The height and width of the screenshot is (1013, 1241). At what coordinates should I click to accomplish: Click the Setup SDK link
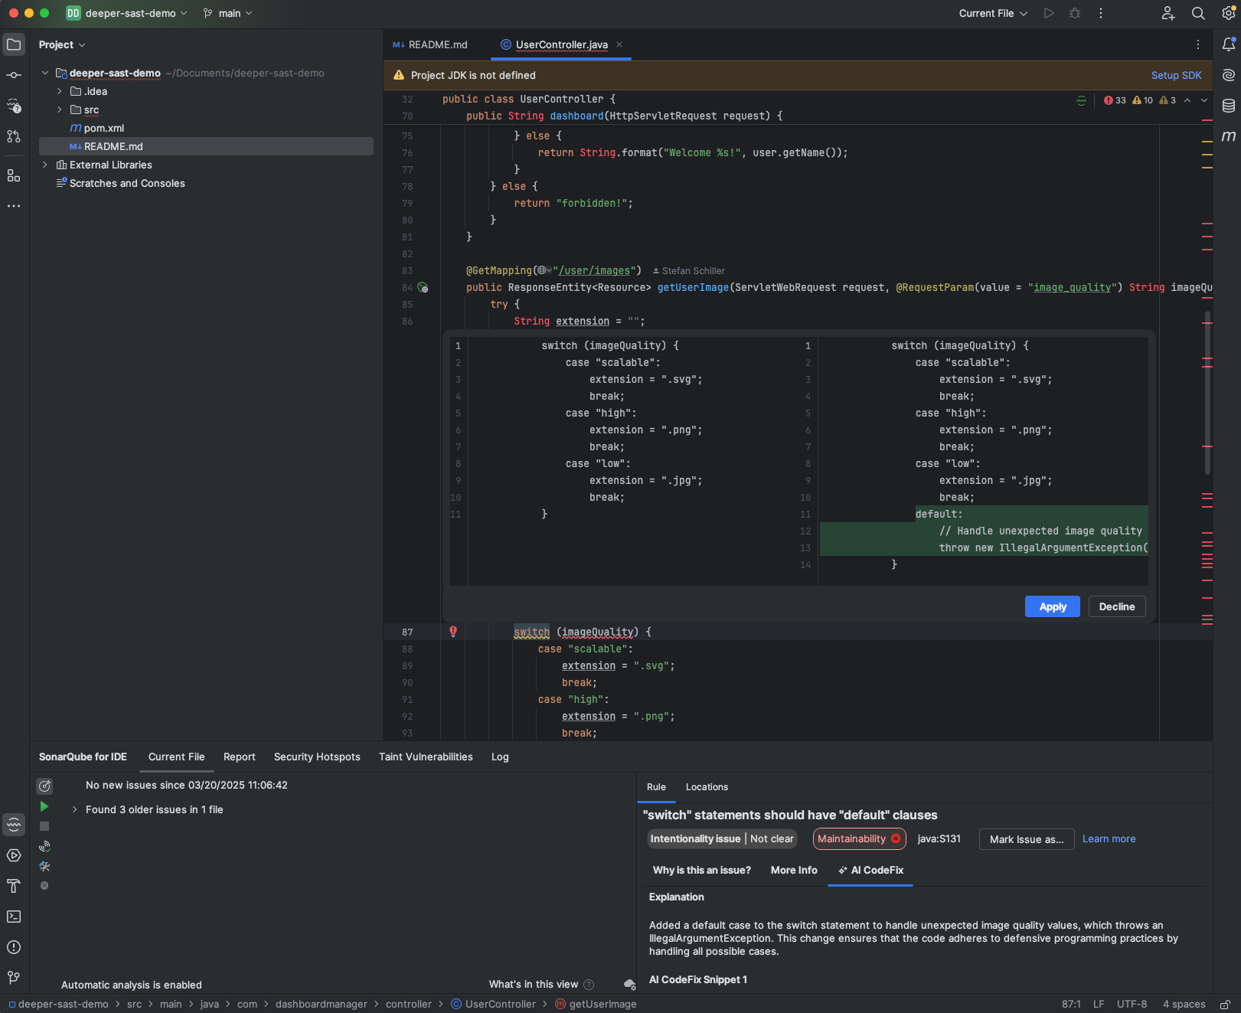point(1176,75)
